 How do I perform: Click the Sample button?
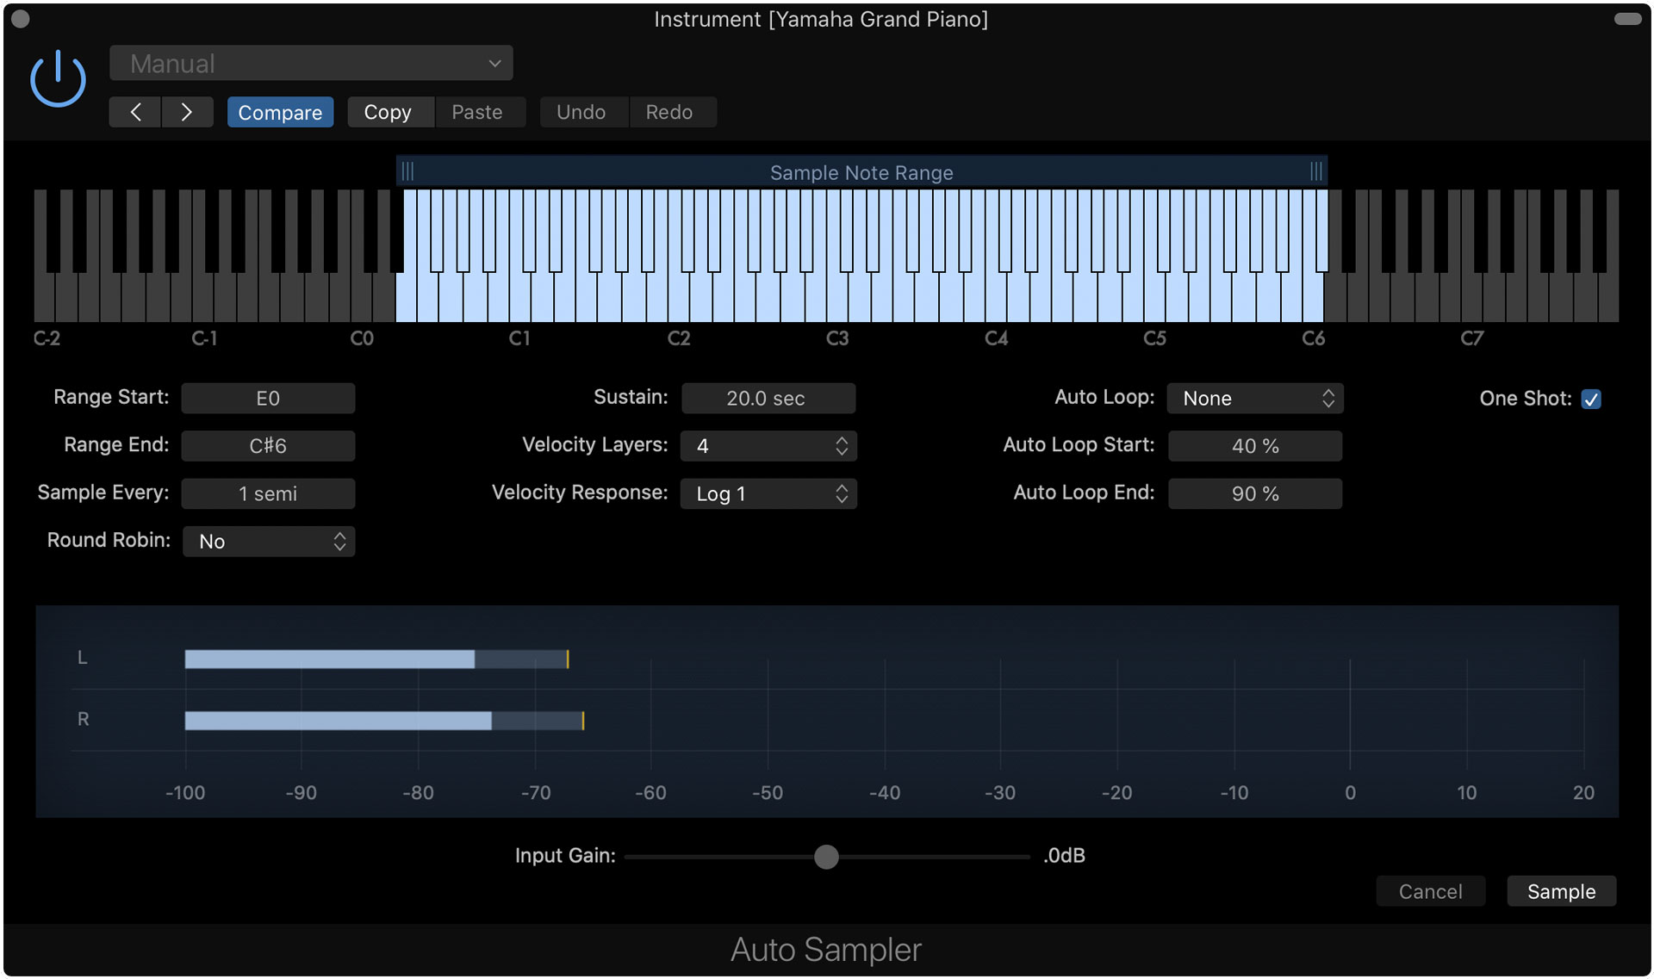[x=1561, y=891]
